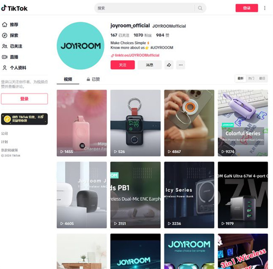This screenshot has height=269, width=273.
Task: Open the 探索 compass icon
Action: [5, 35]
